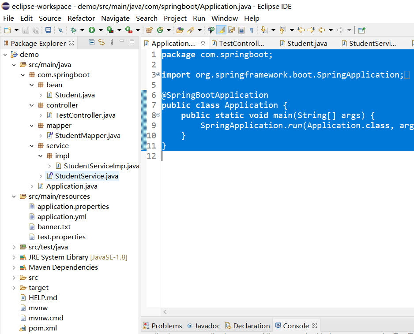Expand the Maven Dependencies node

pos(14,267)
